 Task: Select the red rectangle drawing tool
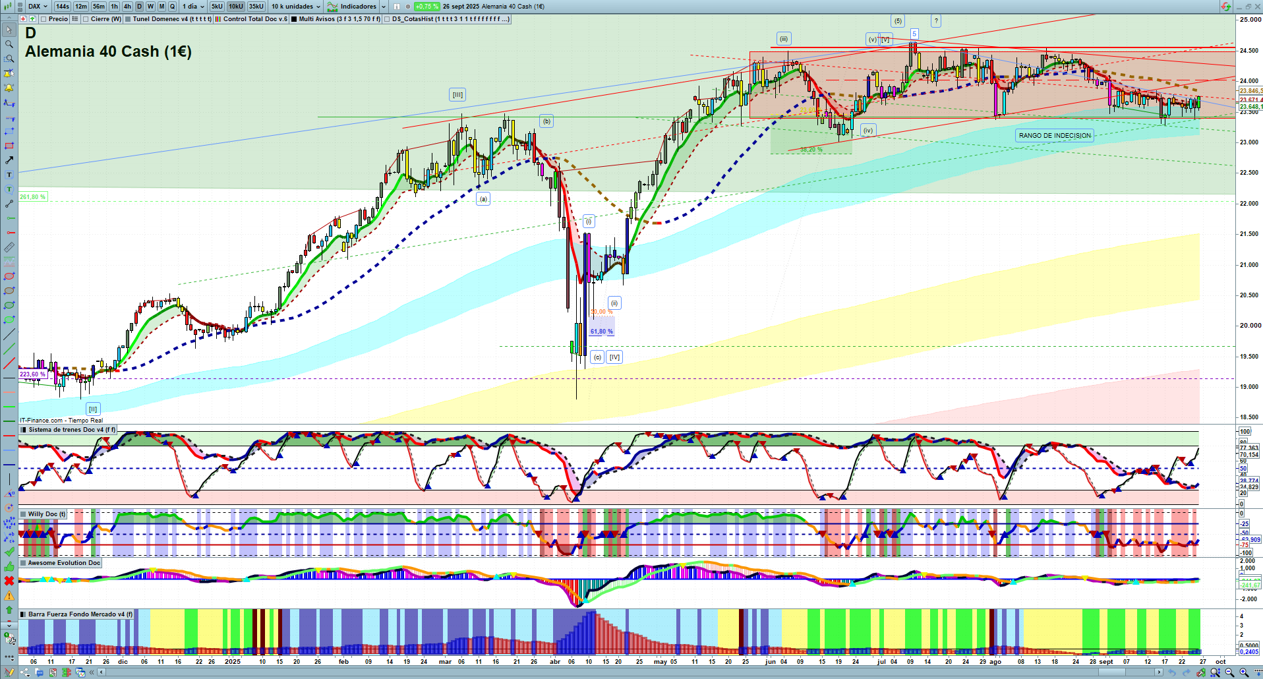click(9, 146)
